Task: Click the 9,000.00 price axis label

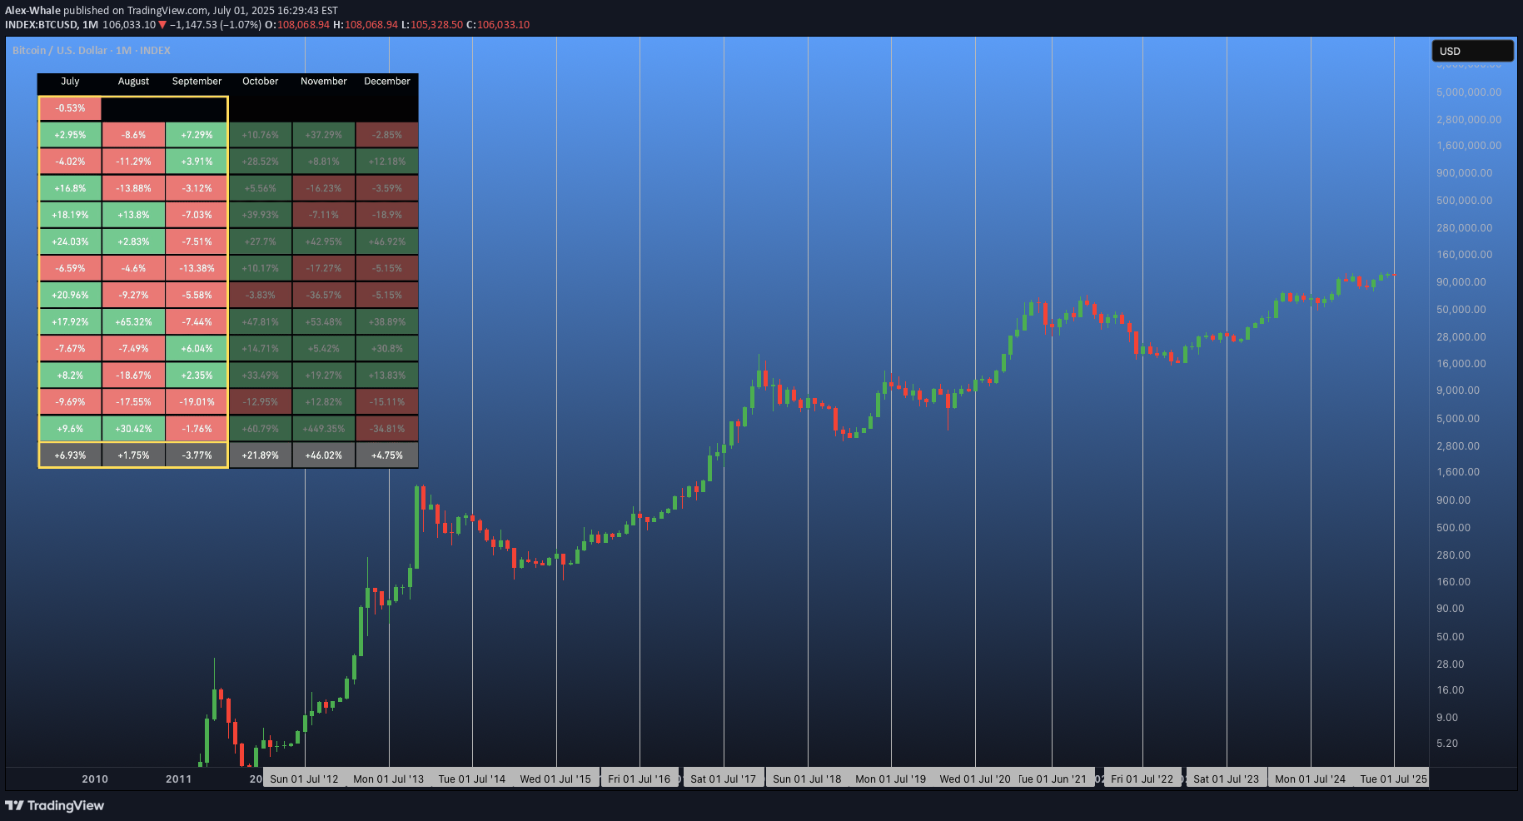Action: [x=1458, y=391]
